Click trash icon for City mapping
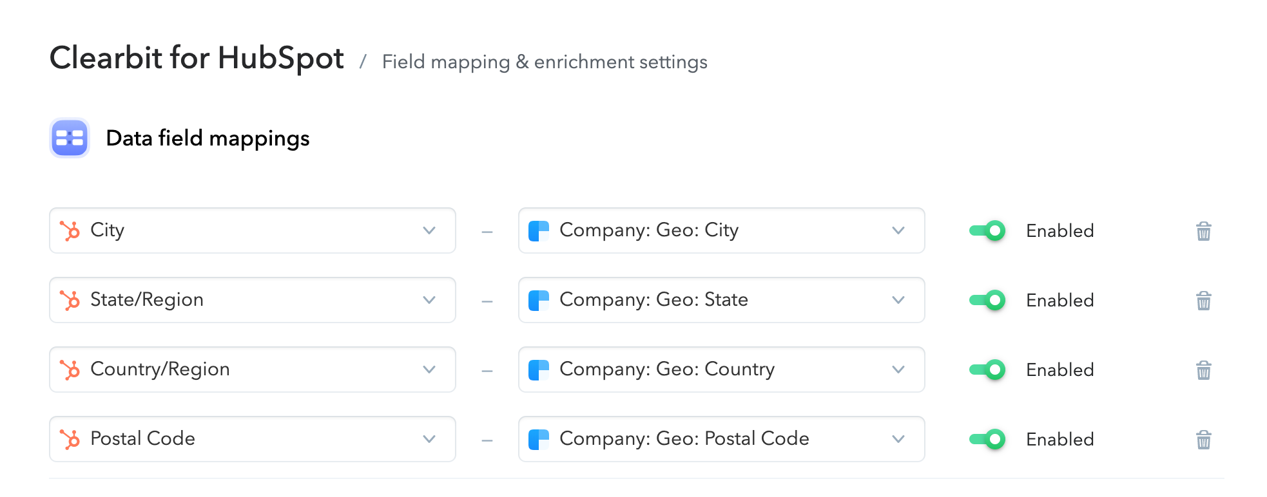 (x=1203, y=231)
